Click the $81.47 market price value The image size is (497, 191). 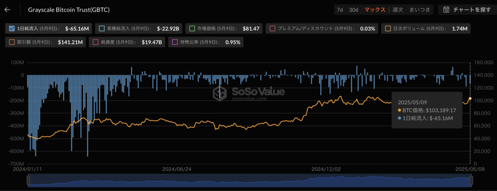pos(251,29)
